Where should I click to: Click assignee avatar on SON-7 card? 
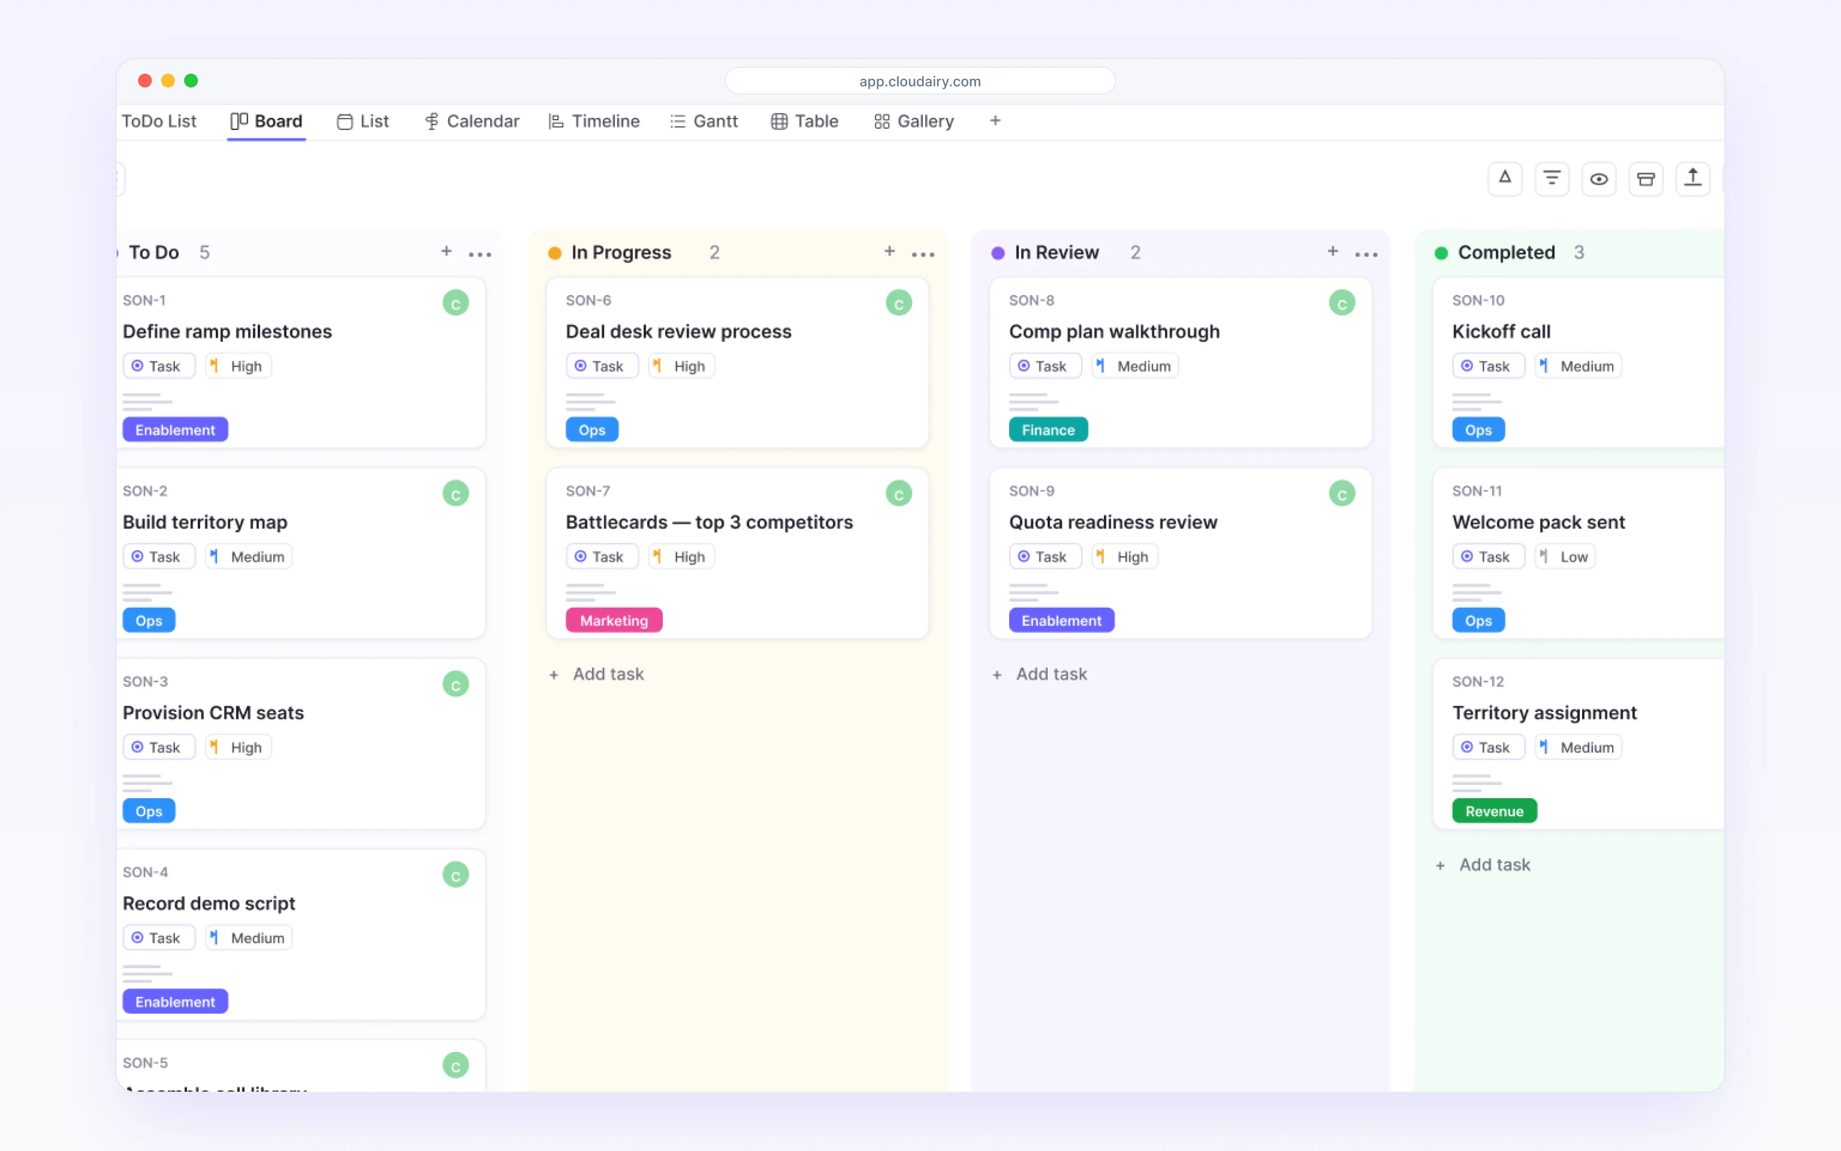pyautogui.click(x=899, y=494)
